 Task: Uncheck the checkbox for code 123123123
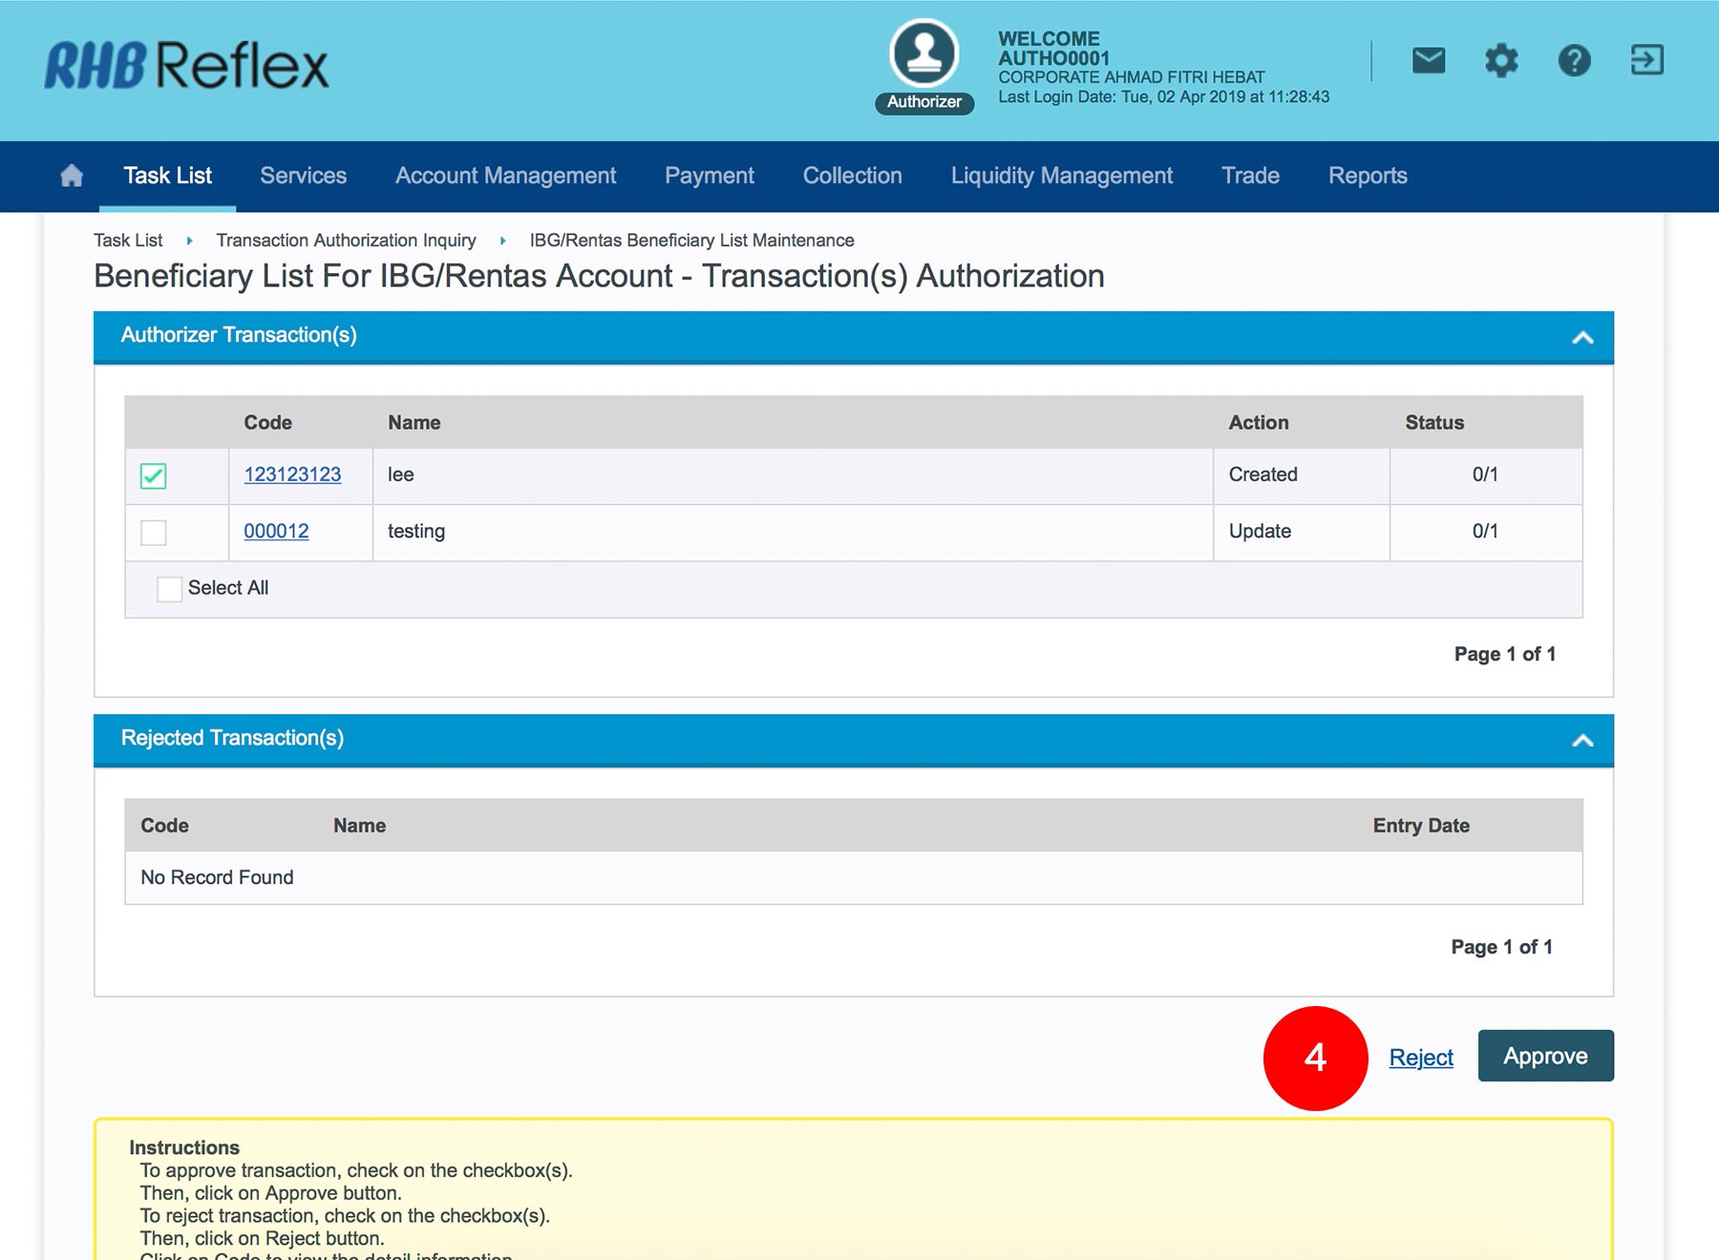pyautogui.click(x=154, y=475)
